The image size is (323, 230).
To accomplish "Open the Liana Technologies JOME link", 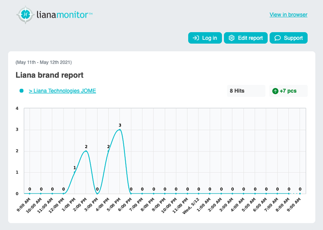I will [x=62, y=91].
